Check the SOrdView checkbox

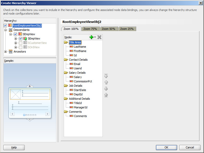click(x=20, y=47)
